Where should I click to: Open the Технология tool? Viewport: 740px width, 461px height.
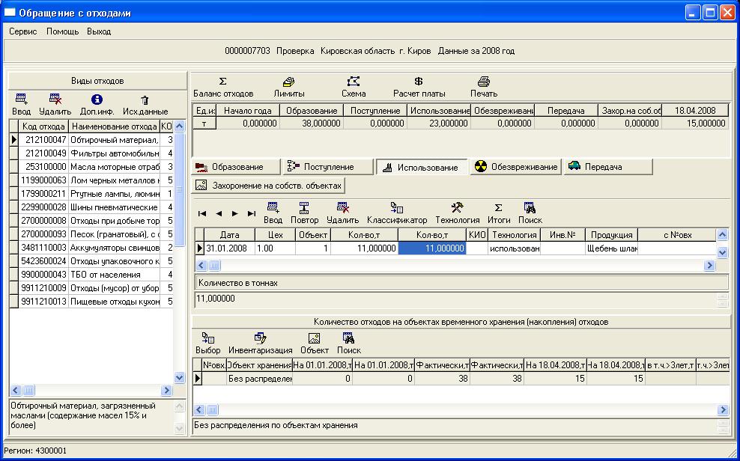point(457,213)
